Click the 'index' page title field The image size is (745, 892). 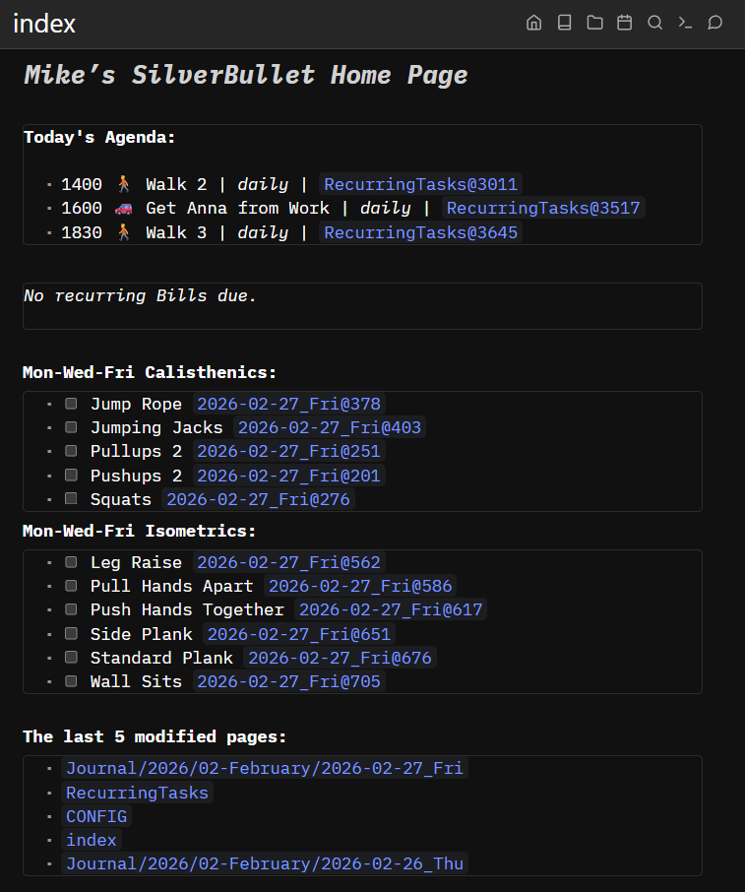(x=44, y=24)
